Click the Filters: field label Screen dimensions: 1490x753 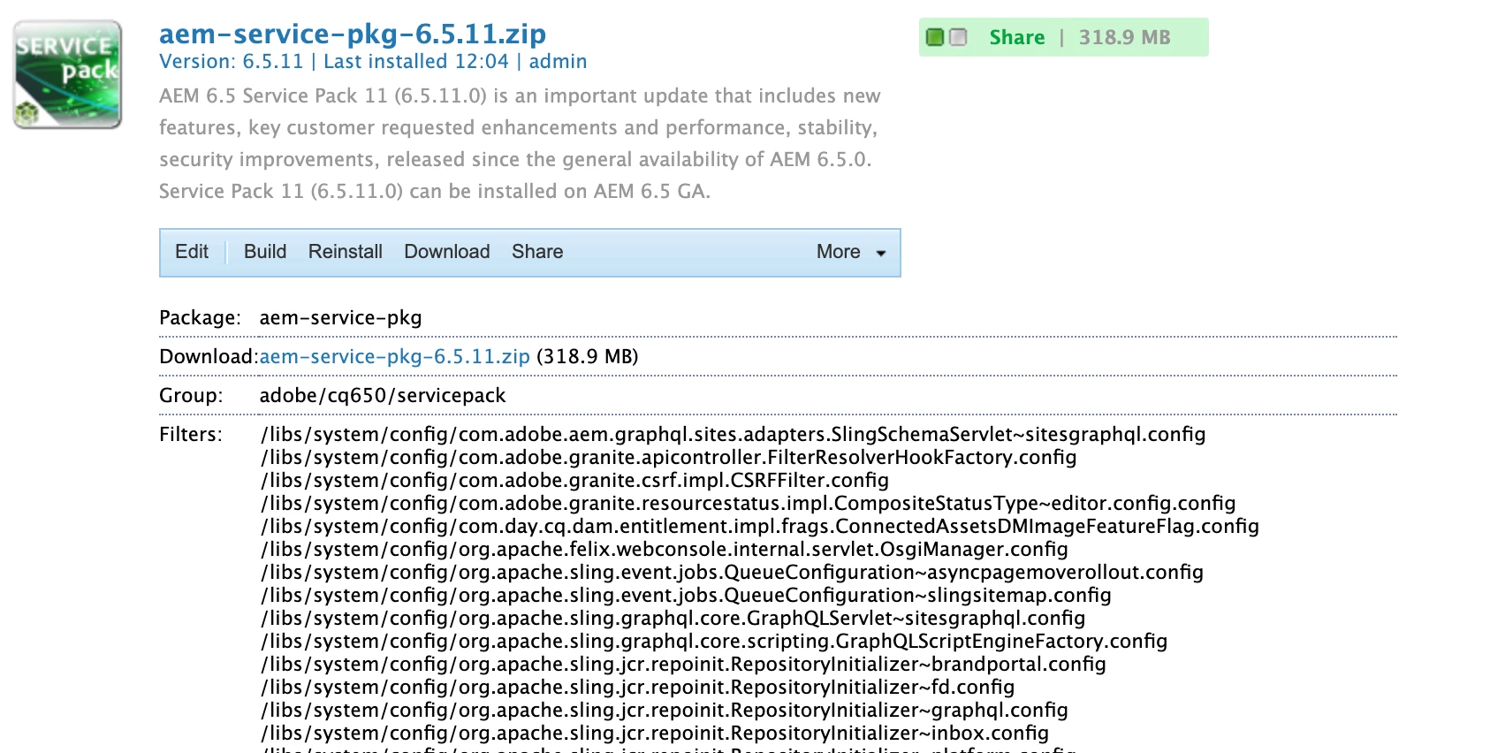point(191,434)
